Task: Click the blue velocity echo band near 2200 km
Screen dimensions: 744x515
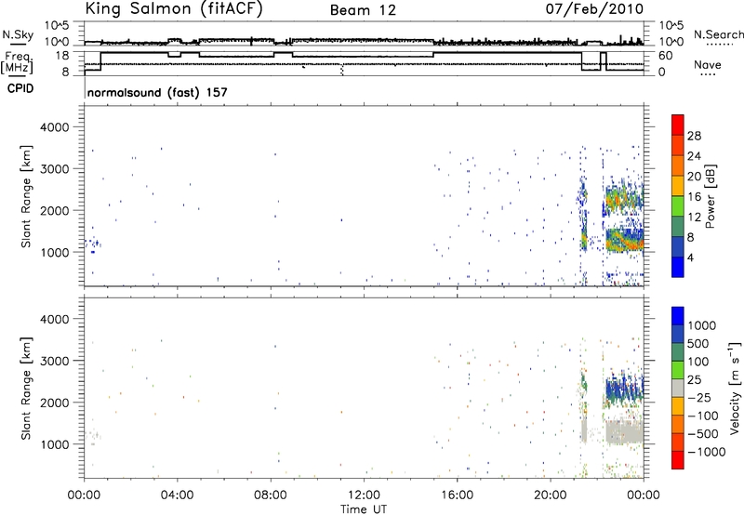Action: (x=624, y=387)
